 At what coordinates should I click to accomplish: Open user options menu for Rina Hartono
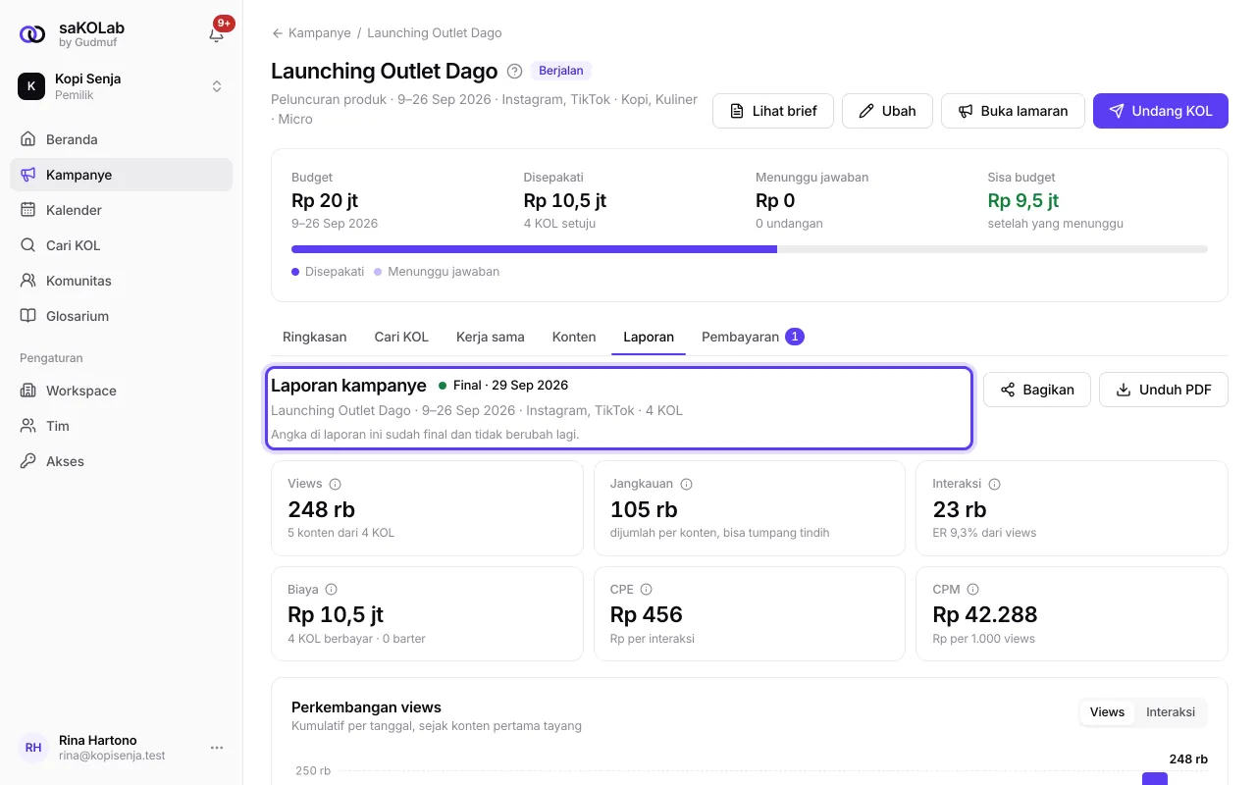(217, 748)
